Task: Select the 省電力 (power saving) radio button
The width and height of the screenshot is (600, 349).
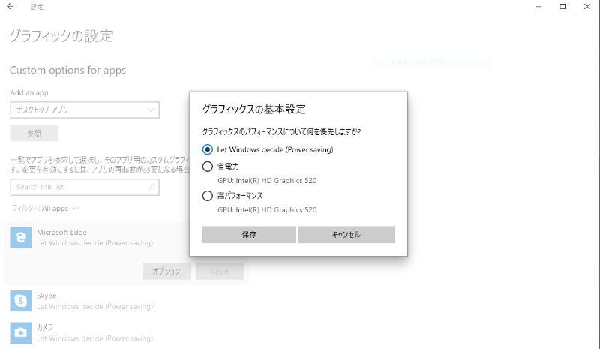Action: tap(208, 167)
